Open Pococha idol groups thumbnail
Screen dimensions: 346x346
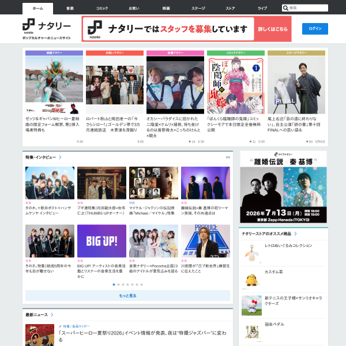(x=153, y=241)
